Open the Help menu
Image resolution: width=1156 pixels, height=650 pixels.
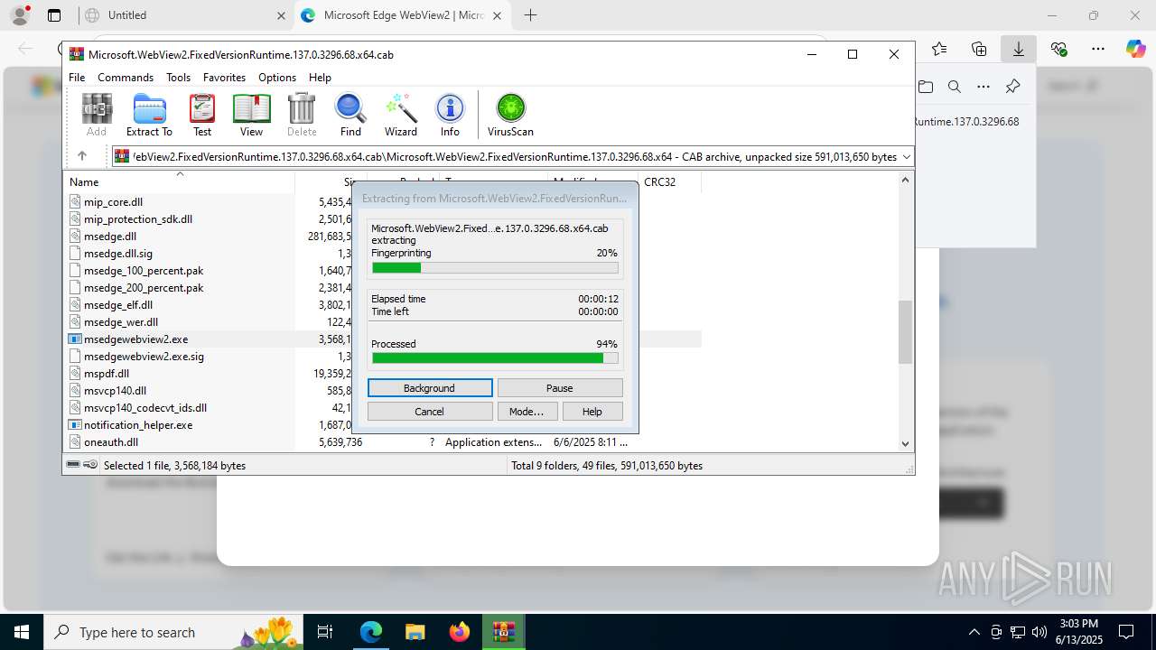(x=320, y=78)
